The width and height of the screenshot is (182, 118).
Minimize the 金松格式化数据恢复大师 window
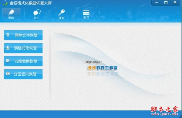click(x=157, y=2)
